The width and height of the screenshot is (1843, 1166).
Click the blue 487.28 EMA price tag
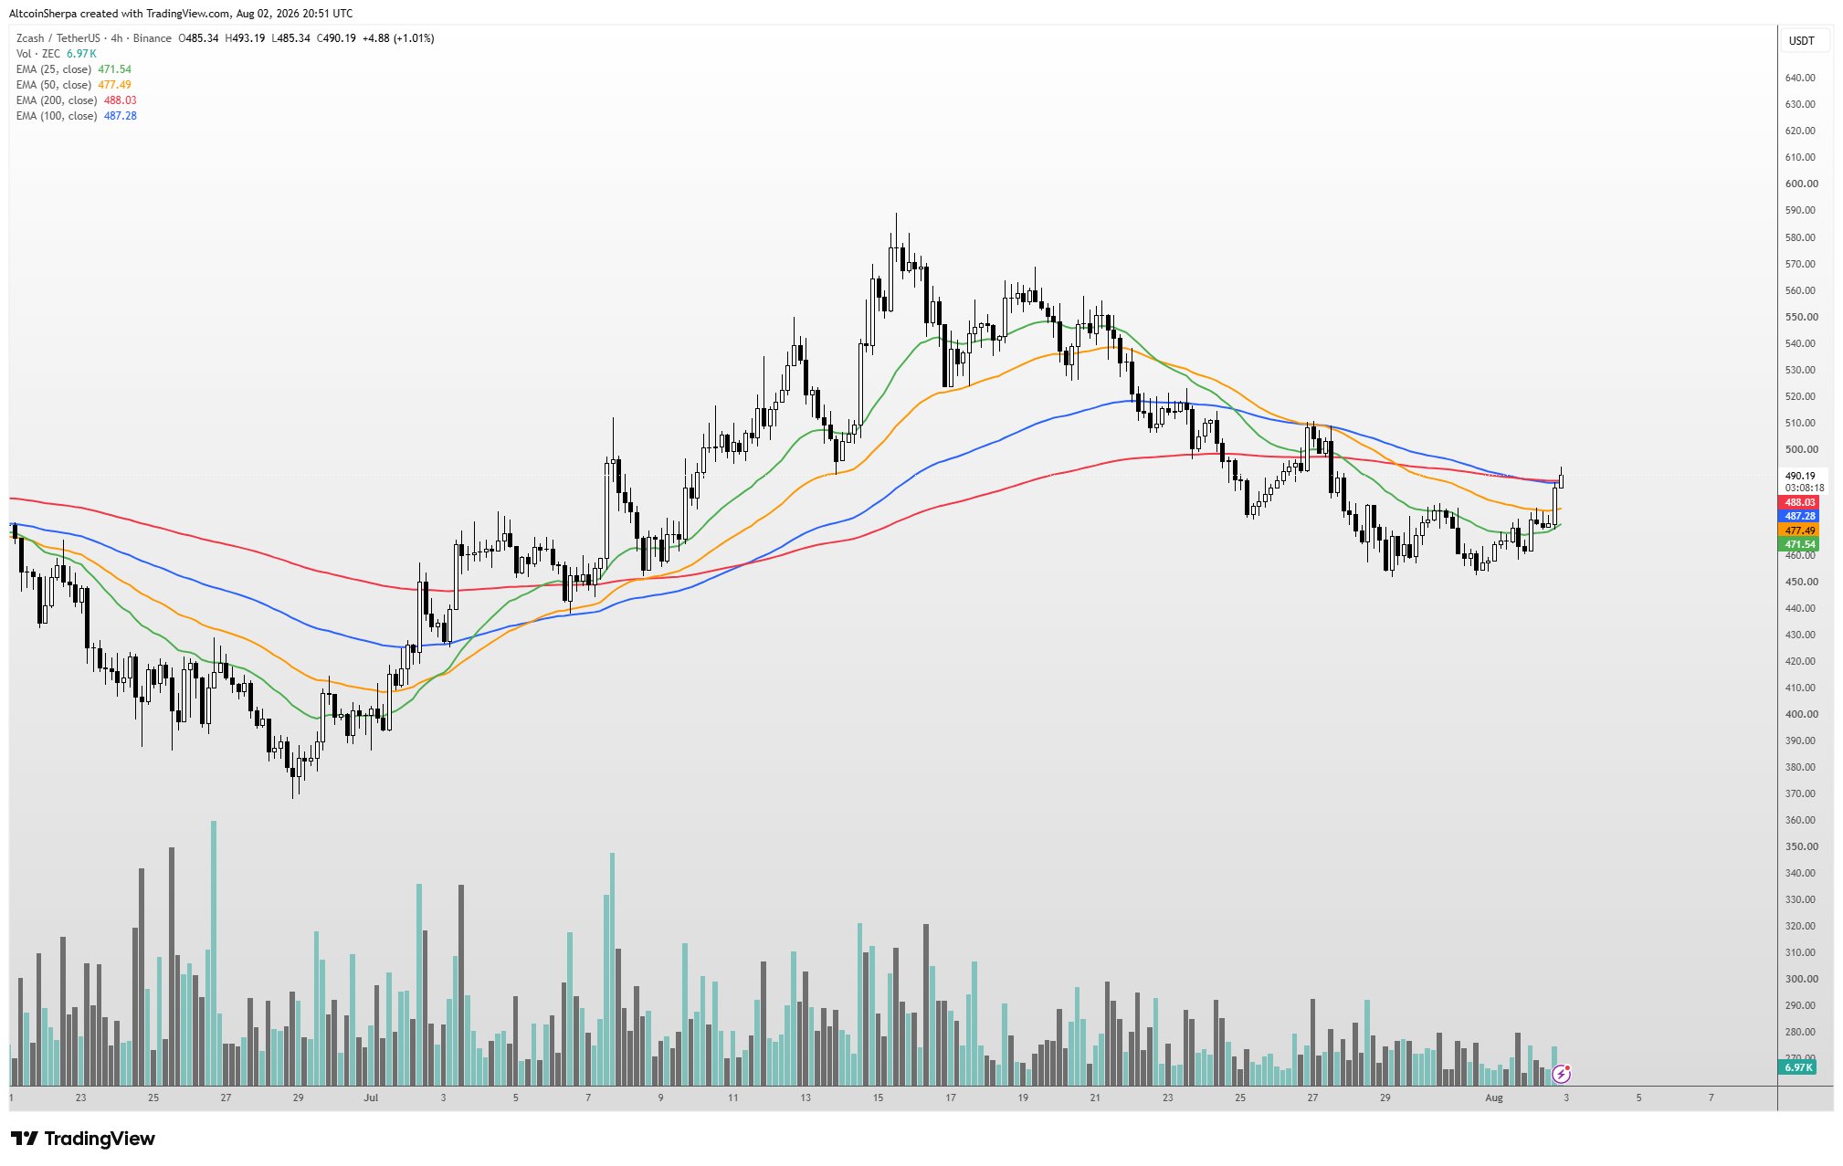1799,516
